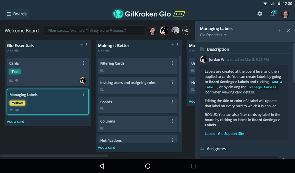Click the Yellow label on Managing Labels card
Screen dimensions: 295x173
click(17, 103)
